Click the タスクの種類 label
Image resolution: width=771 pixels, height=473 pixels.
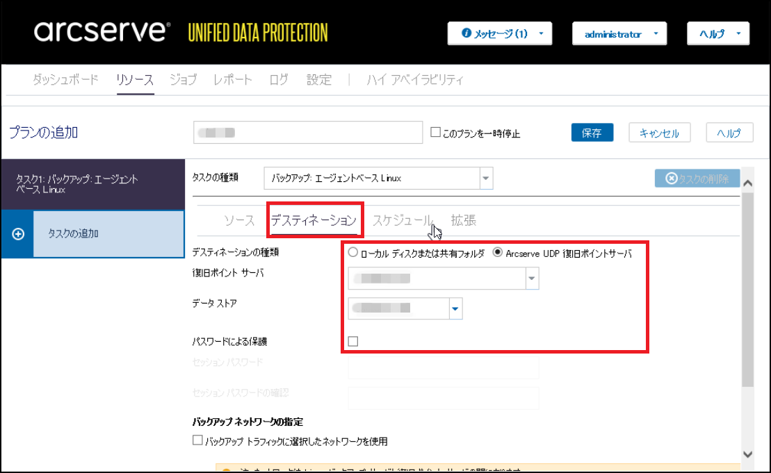pyautogui.click(x=216, y=177)
